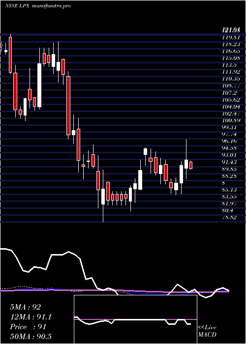The image size is (246, 344).
Task: Click the 102.47 price axis label
Action: [x=231, y=114]
